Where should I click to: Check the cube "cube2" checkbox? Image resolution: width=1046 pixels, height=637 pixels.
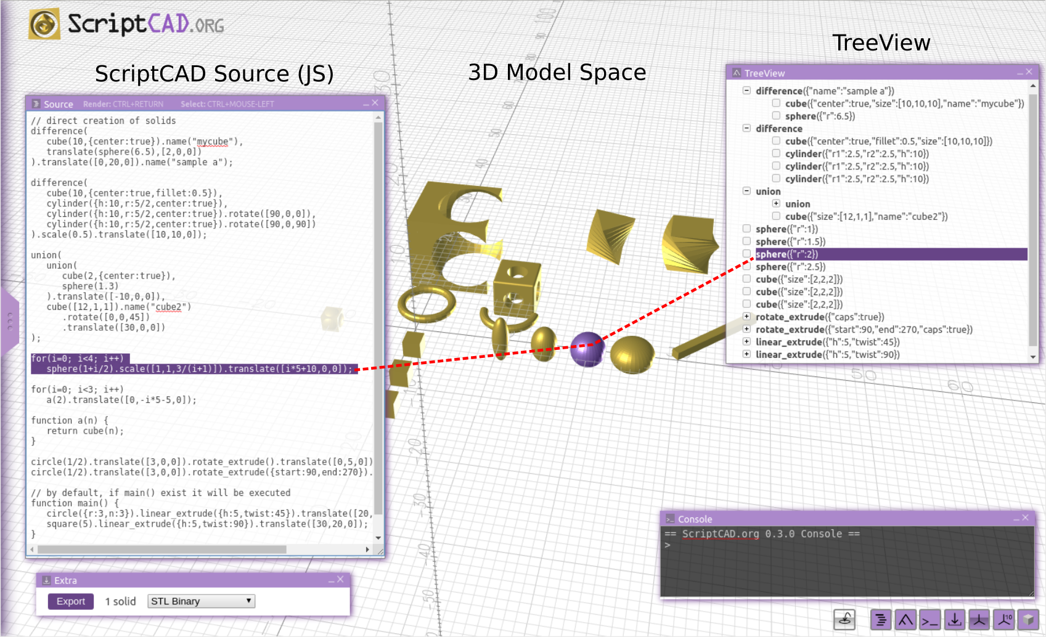click(776, 216)
